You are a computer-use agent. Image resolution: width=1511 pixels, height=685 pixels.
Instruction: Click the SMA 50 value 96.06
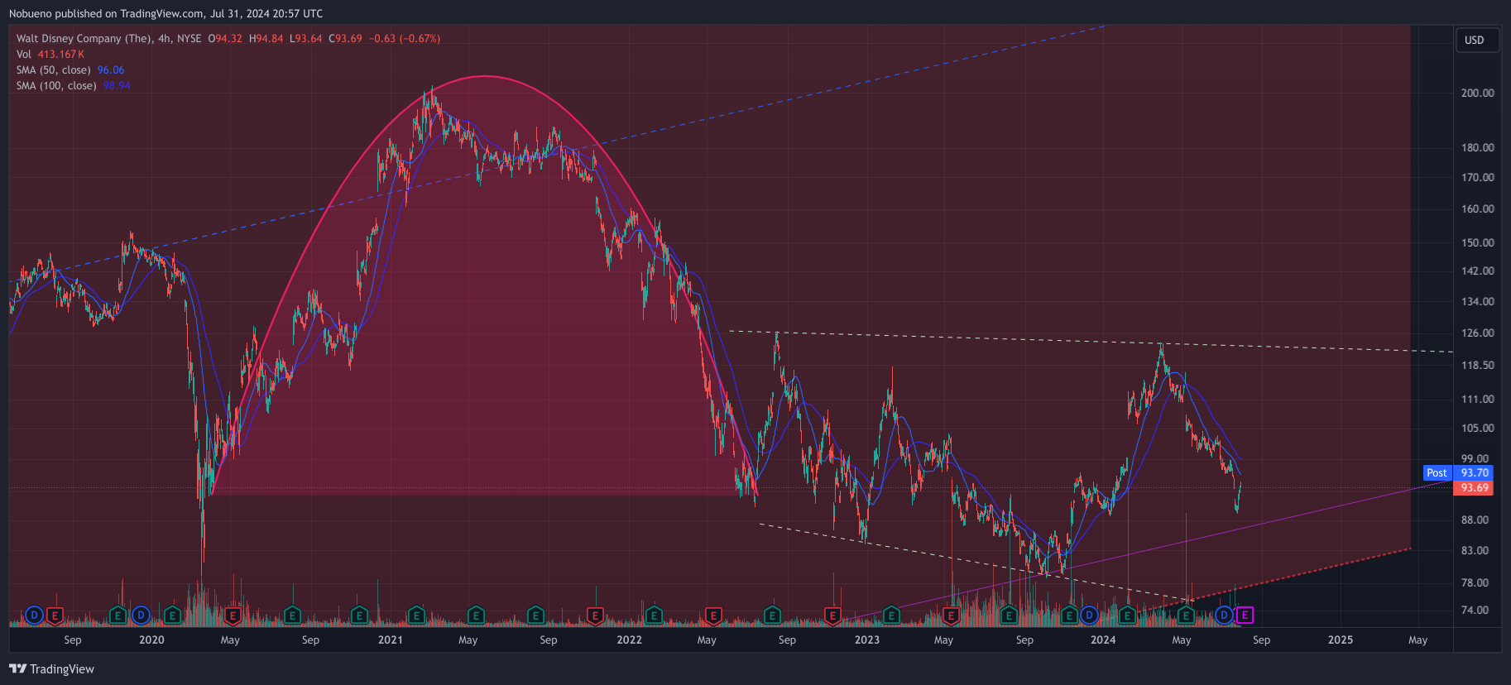tap(111, 69)
